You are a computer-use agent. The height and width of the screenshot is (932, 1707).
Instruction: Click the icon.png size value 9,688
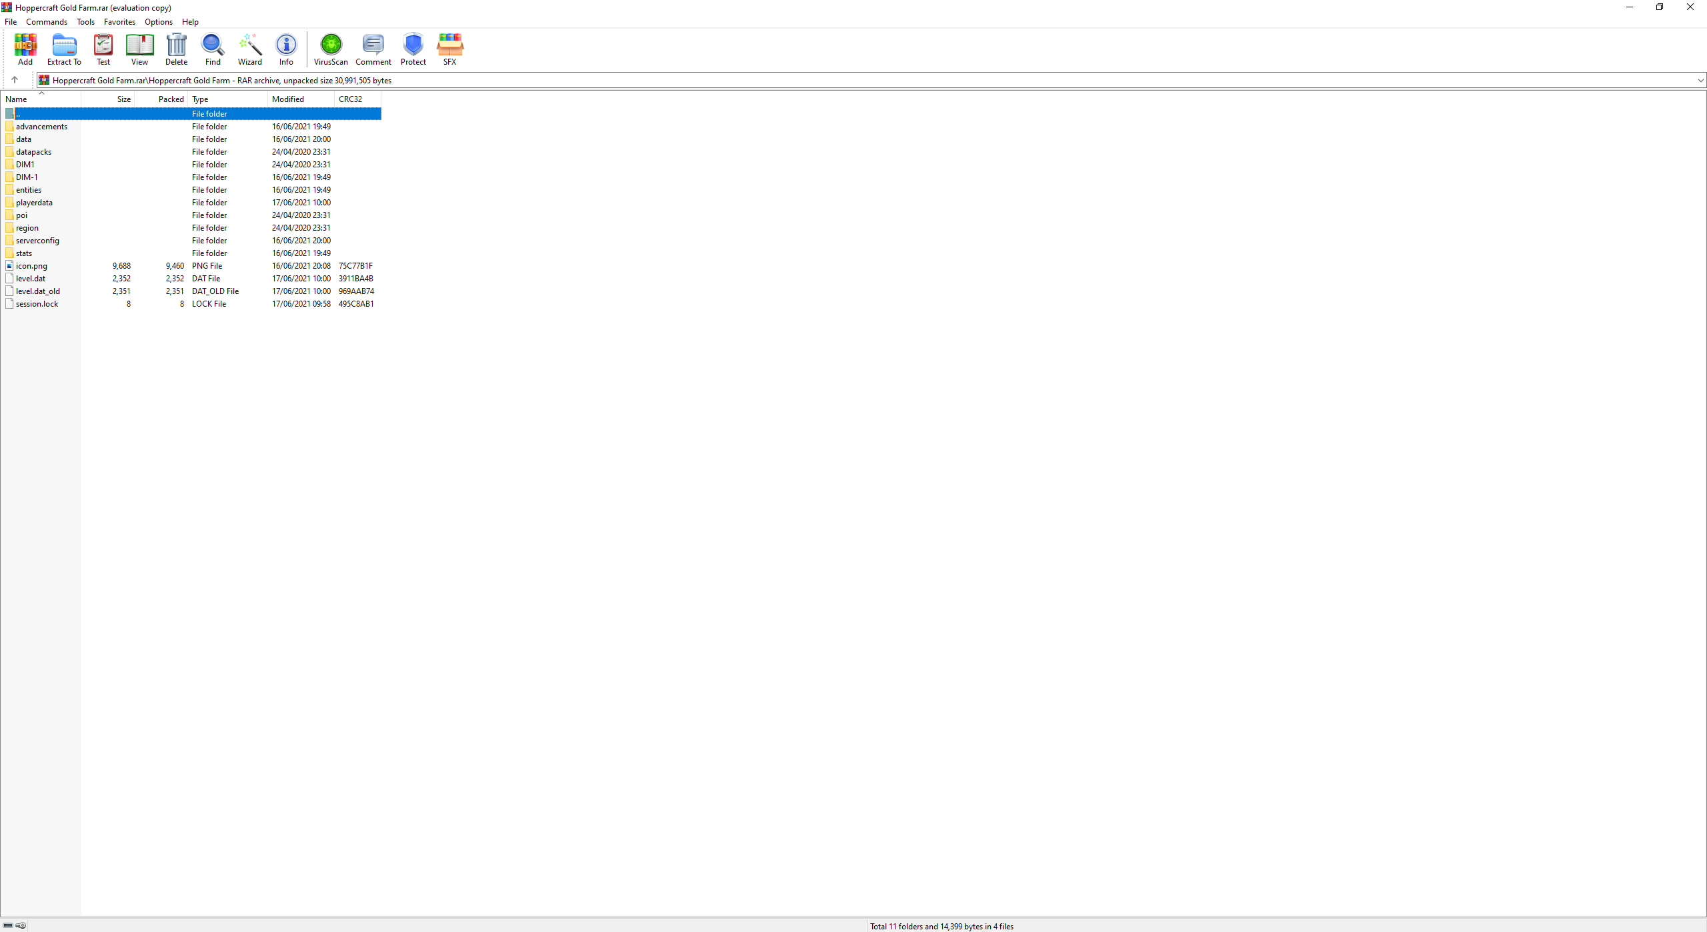pyautogui.click(x=121, y=266)
